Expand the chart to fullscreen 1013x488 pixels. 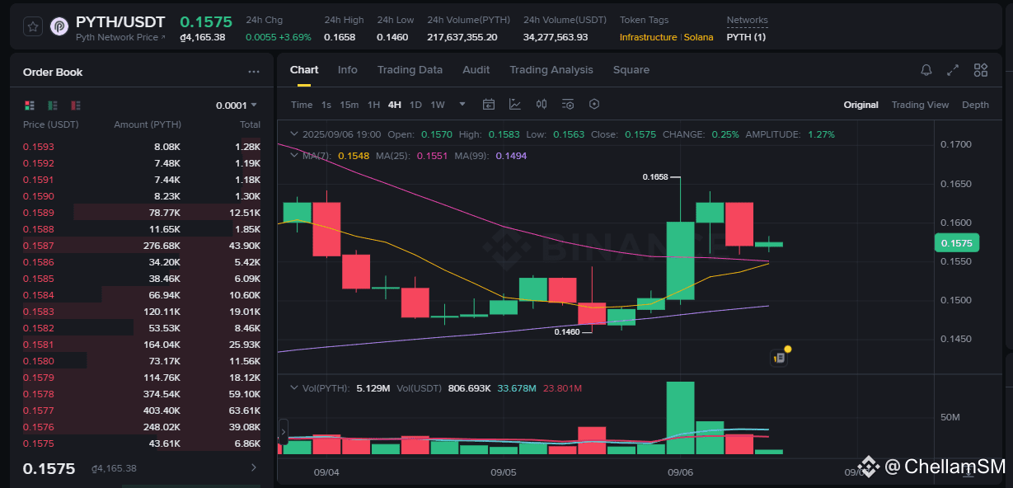pos(953,70)
